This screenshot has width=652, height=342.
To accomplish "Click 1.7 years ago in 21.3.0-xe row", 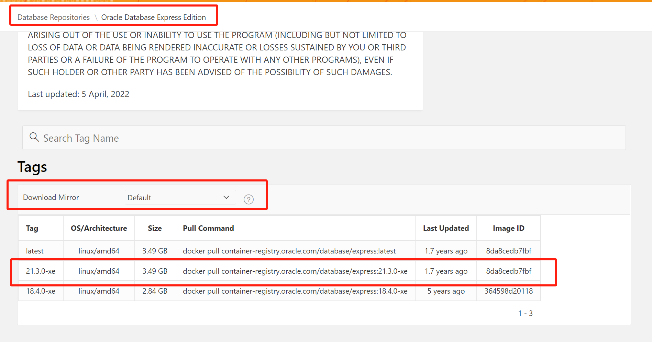I will click(x=446, y=271).
